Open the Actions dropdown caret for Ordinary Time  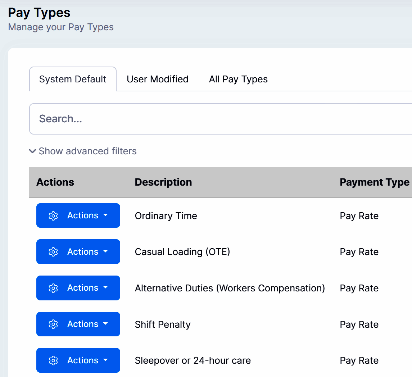105,215
